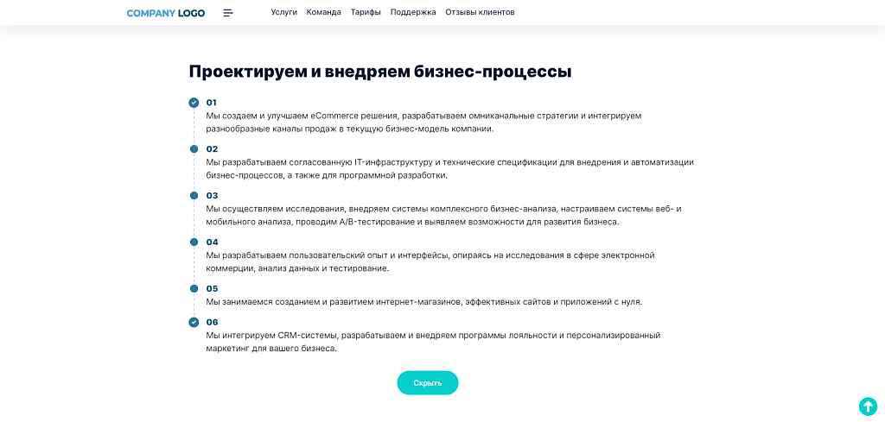Go to Услуги menu item
885x422 pixels.
coord(283,12)
